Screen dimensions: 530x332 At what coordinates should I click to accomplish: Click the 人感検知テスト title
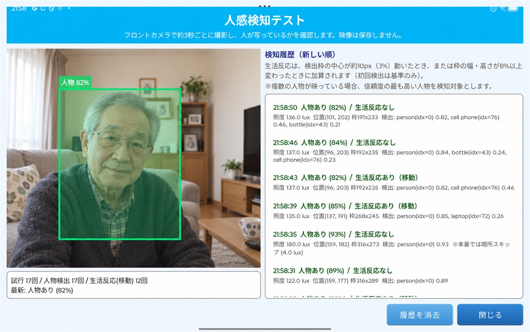coord(265,20)
